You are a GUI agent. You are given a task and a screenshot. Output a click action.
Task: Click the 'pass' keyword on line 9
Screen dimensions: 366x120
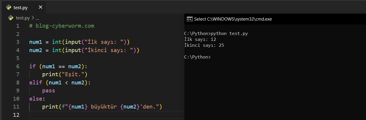coord(48,91)
